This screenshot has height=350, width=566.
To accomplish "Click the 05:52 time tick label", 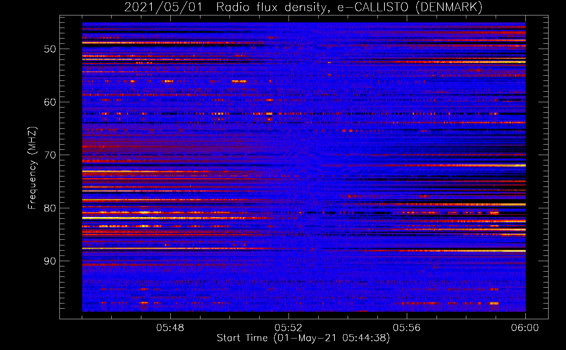I will 289,328.
